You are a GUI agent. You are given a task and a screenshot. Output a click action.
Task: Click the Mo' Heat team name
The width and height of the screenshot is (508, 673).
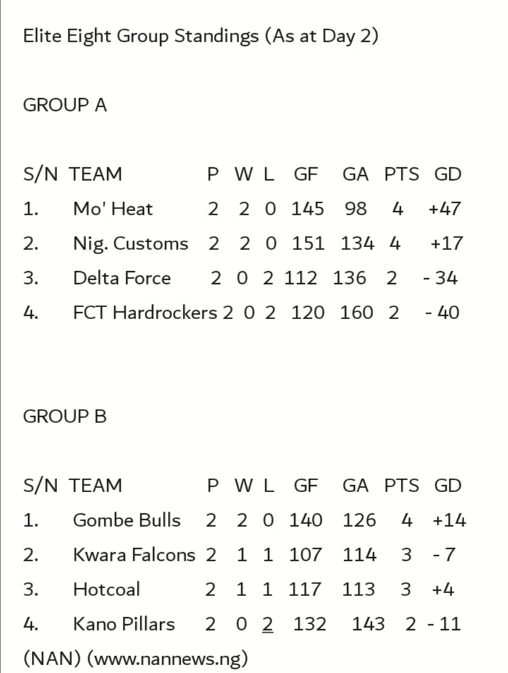(x=113, y=209)
